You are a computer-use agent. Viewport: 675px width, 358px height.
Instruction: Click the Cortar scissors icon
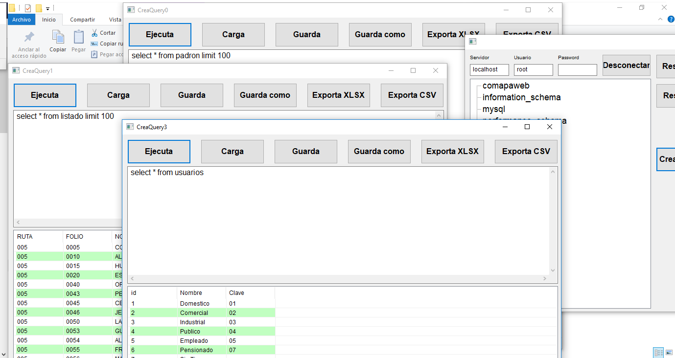pos(94,33)
